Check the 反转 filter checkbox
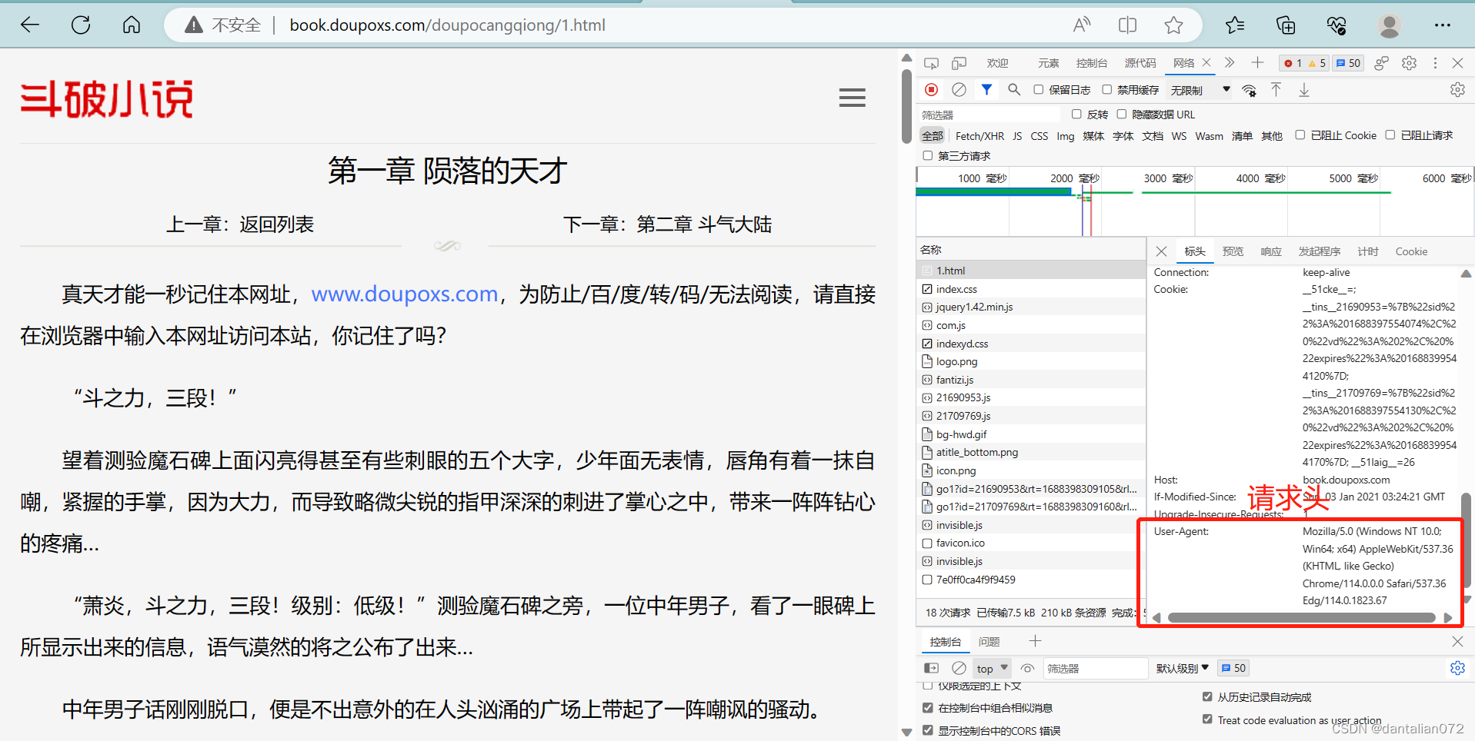Viewport: 1475px width, 741px height. [x=1076, y=115]
